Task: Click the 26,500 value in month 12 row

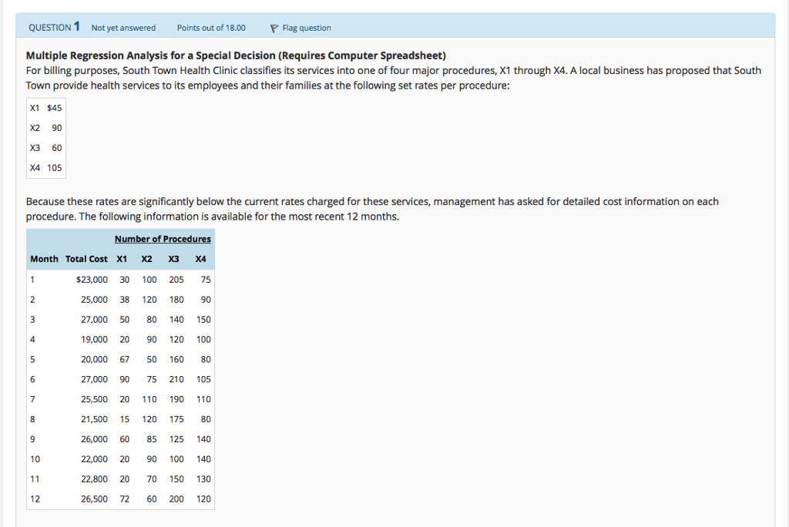Action: pos(96,498)
